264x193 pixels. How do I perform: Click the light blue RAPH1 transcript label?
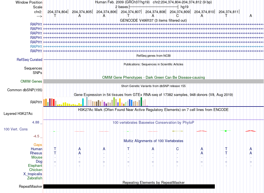36,46
